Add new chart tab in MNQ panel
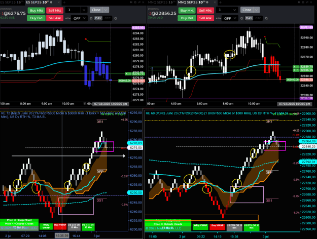 [220, 2]
